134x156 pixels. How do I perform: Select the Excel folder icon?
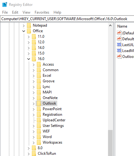click(39, 76)
